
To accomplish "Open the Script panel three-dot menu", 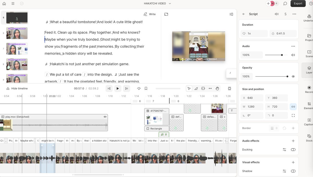I will pyautogui.click(x=294, y=14).
